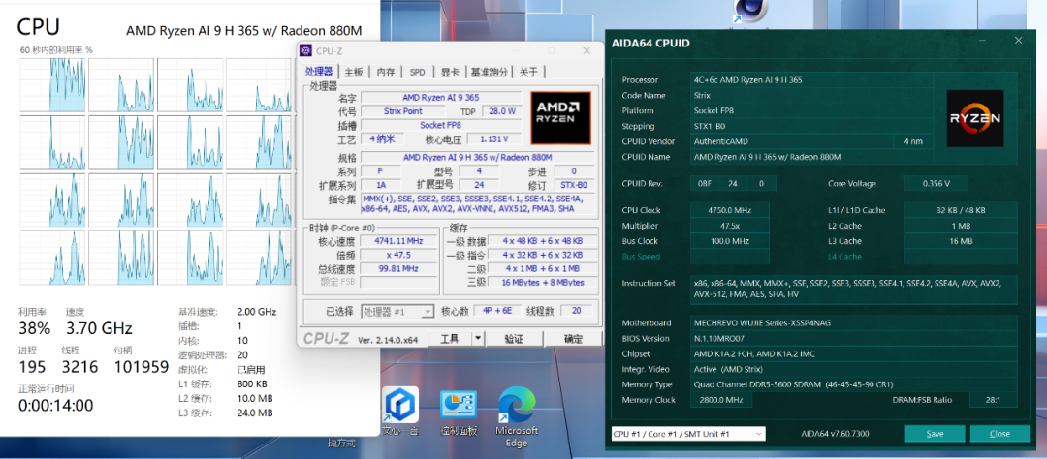Click the TDP 28.0 W field
The image size is (1047, 459).
point(501,111)
